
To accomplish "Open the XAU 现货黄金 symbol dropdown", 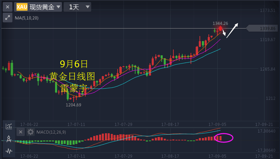I will [x=39, y=7].
